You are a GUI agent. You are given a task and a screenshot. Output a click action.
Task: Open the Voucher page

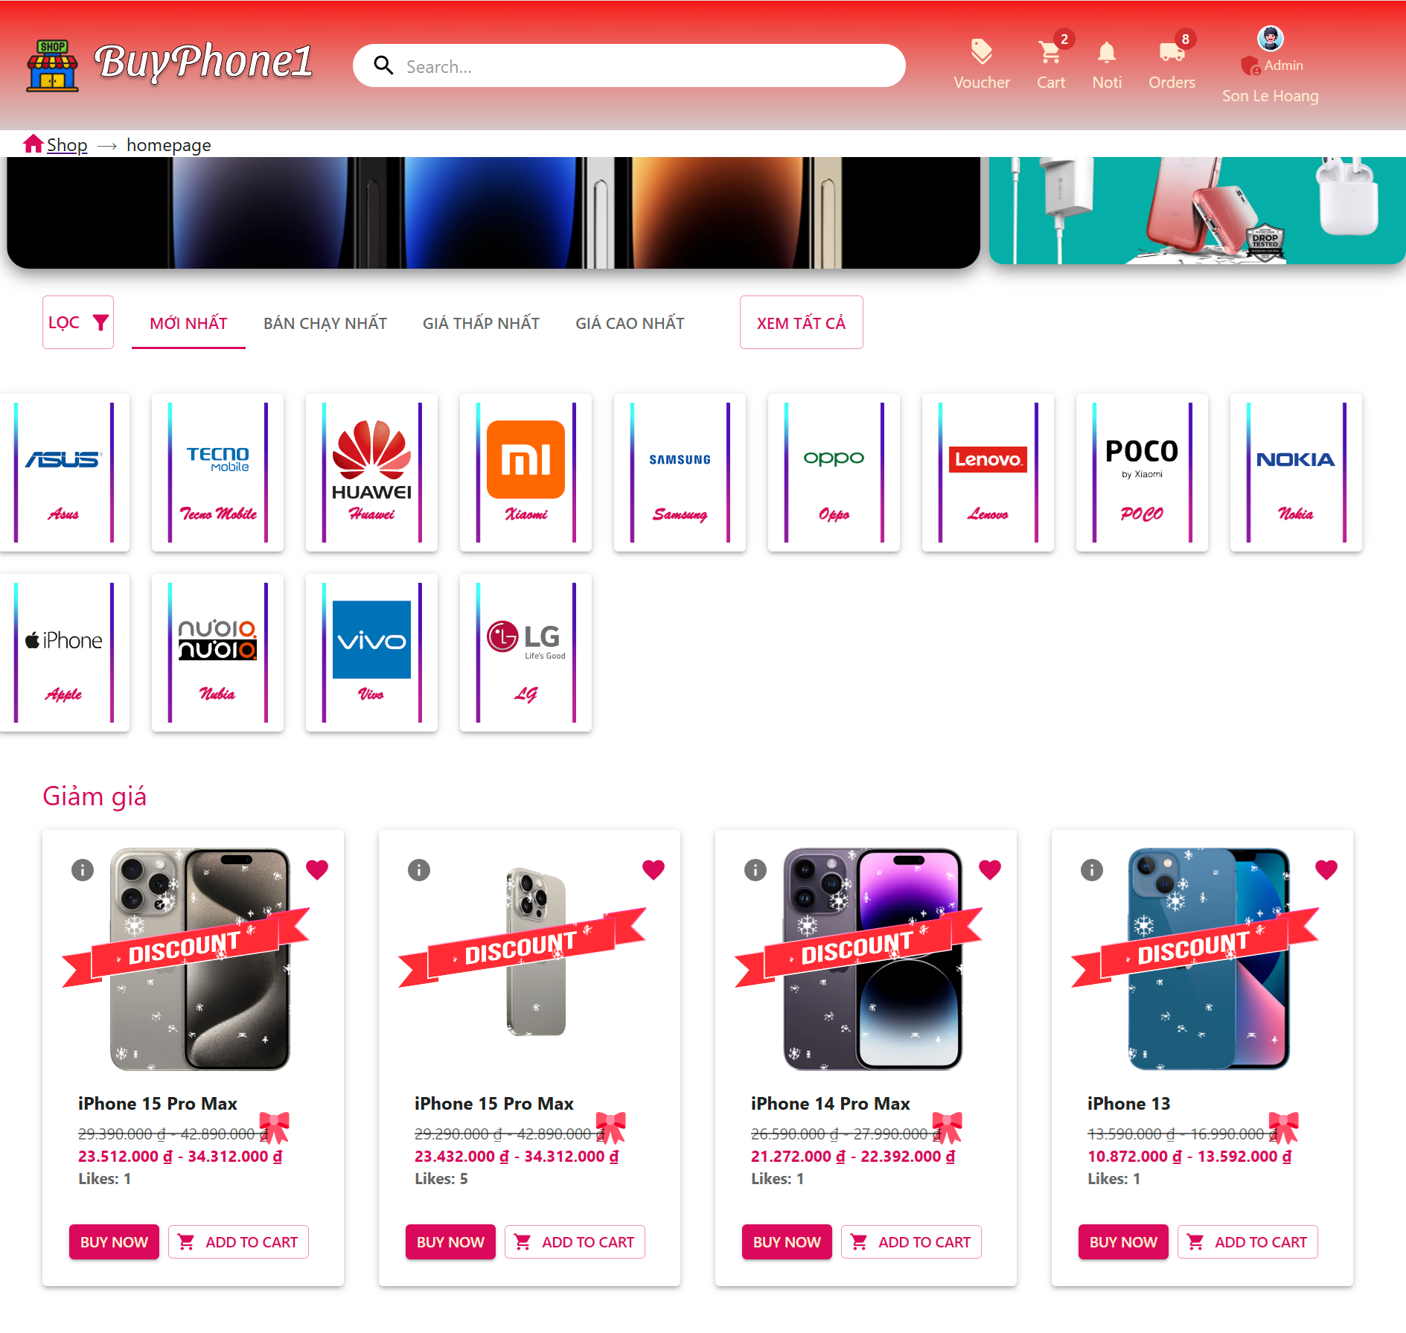point(982,65)
